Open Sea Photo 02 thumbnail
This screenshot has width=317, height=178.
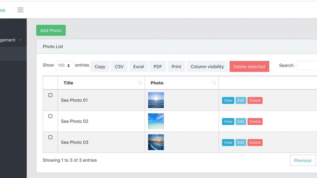pos(156,121)
